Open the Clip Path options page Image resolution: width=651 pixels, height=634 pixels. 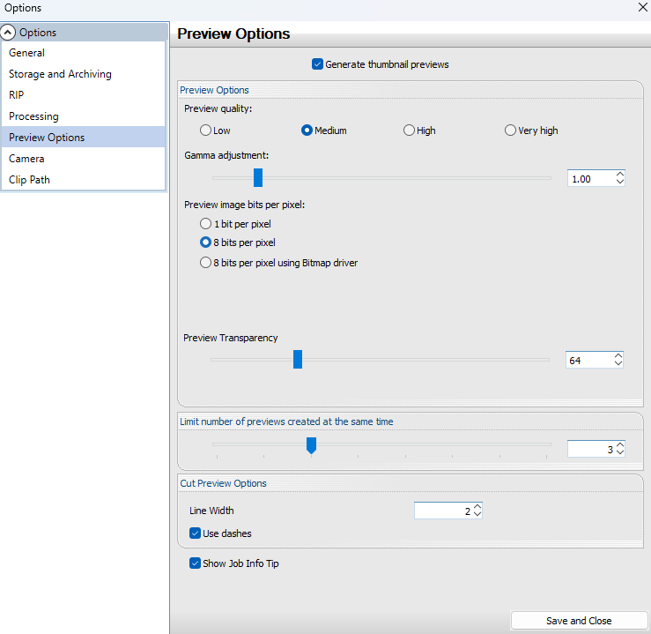tap(84, 180)
